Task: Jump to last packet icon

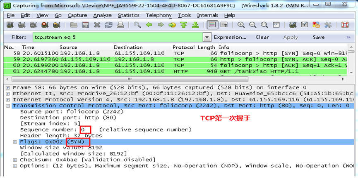Action: 195,25
